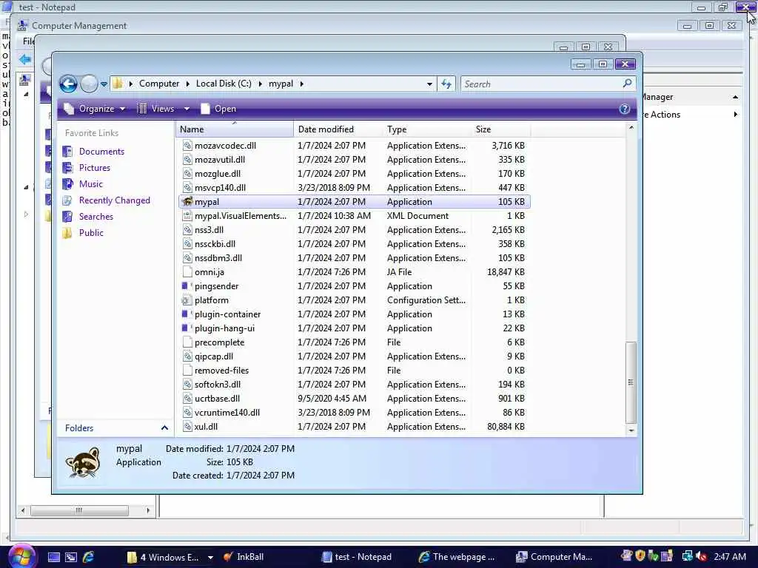Viewport: 758px width, 568px height.
Task: Click Computer in the address breadcrumb
Action: 159,84
